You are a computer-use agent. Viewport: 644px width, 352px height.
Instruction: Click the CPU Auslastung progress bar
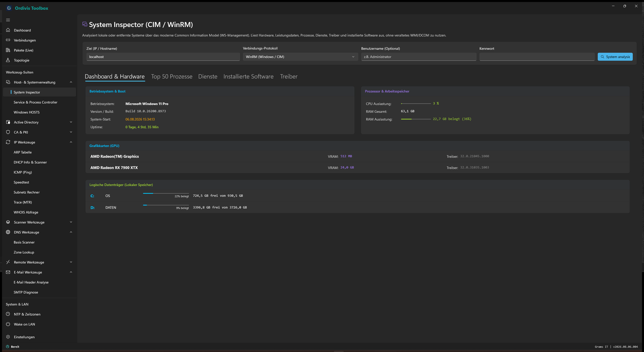click(416, 104)
